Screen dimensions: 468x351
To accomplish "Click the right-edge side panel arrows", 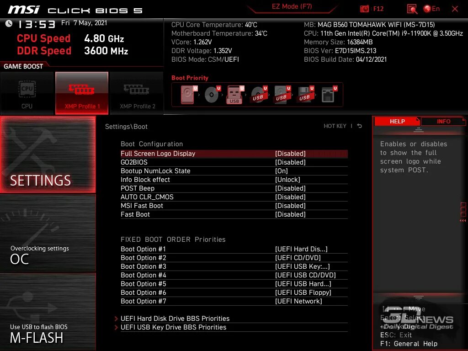I will click(463, 221).
